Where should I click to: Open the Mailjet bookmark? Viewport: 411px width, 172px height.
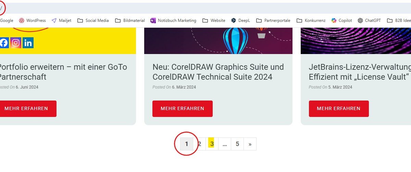pos(62,21)
